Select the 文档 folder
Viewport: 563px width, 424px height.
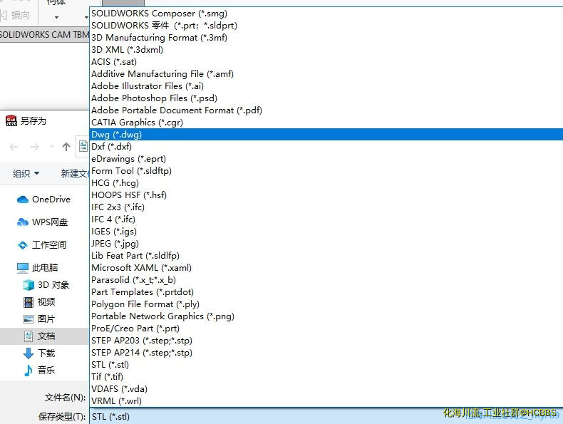coord(43,336)
